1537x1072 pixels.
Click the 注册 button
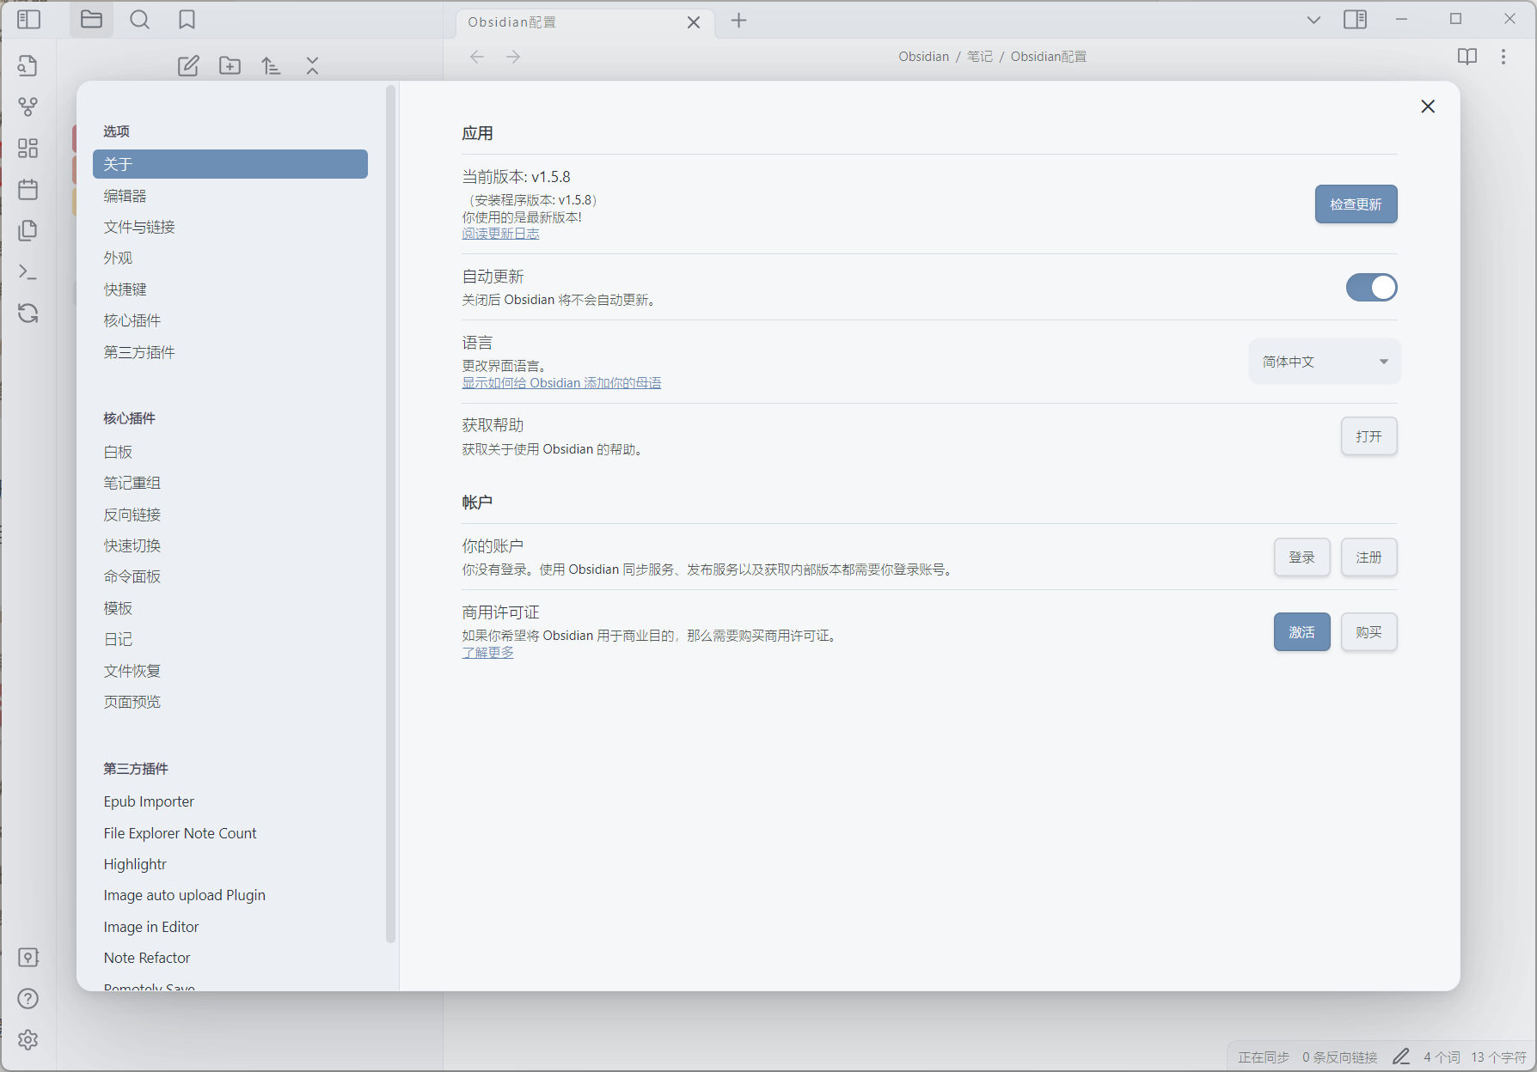(x=1369, y=557)
